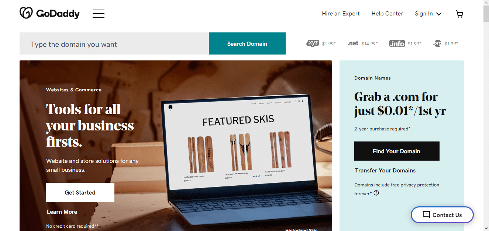Select the .net domain extension offer
489x231 pixels.
362,43
